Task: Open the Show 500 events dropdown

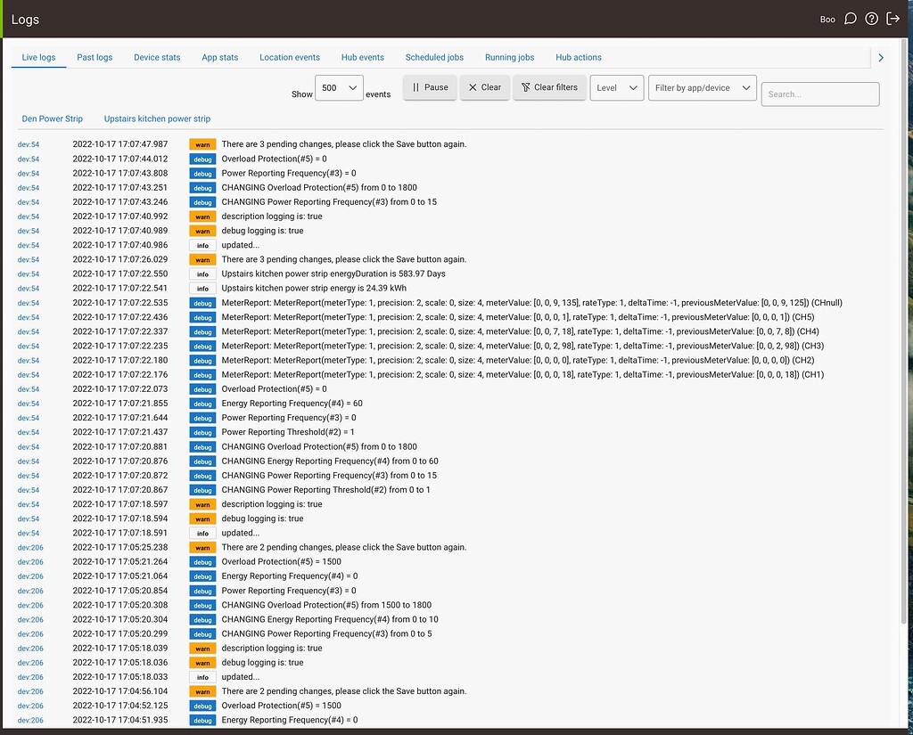Action: tap(339, 87)
